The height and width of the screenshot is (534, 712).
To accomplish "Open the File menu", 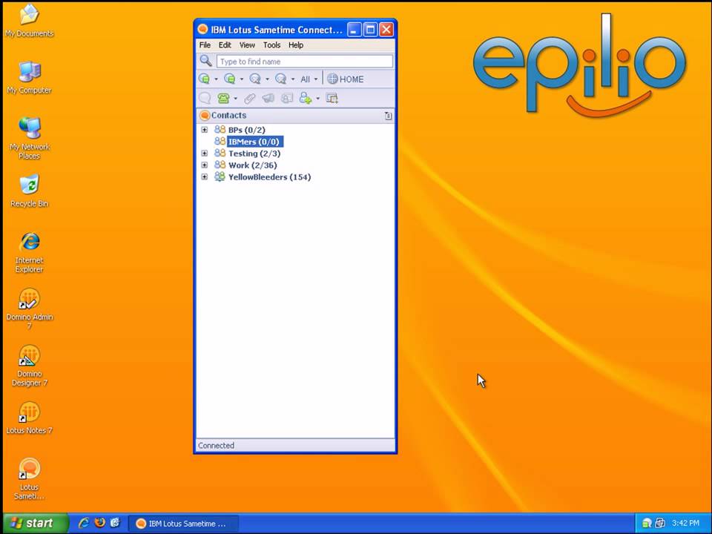I will pos(205,45).
